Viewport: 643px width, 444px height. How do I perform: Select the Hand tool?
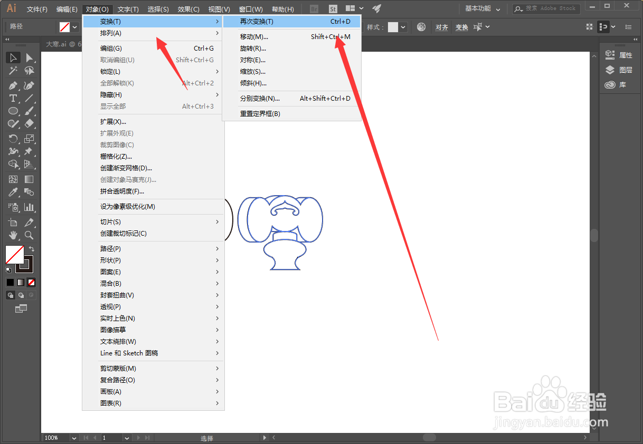point(14,235)
